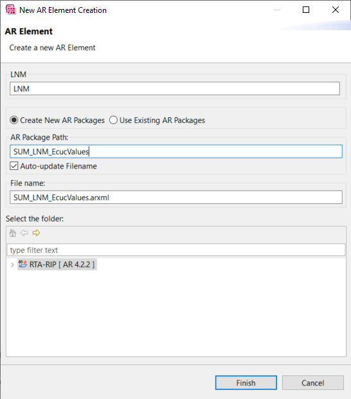
Task: Maximize the New AR Element Creation dialog
Action: click(306, 10)
